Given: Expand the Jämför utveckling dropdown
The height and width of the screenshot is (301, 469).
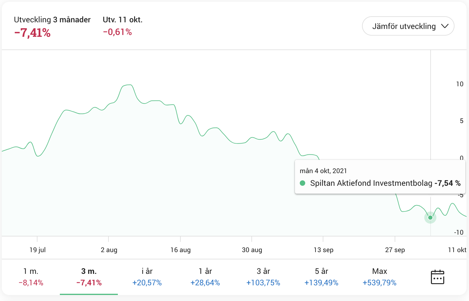Looking at the screenshot, I should click(408, 26).
